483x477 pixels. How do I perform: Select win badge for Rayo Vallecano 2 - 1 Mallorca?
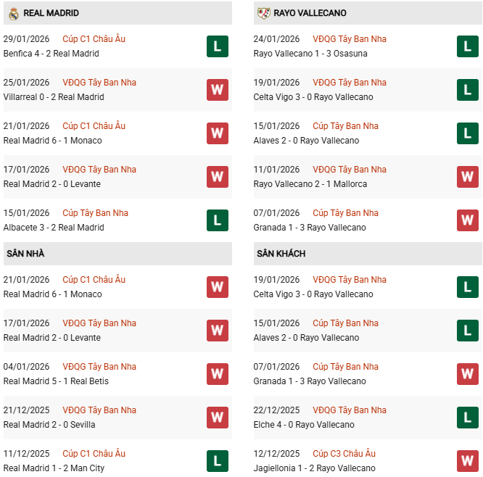pyautogui.click(x=467, y=177)
